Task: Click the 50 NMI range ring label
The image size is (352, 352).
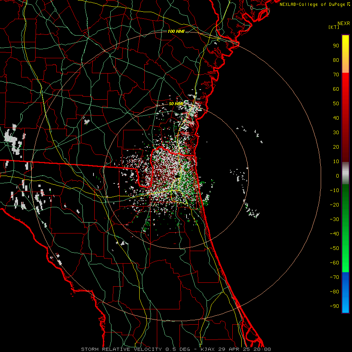Action: 176,104
